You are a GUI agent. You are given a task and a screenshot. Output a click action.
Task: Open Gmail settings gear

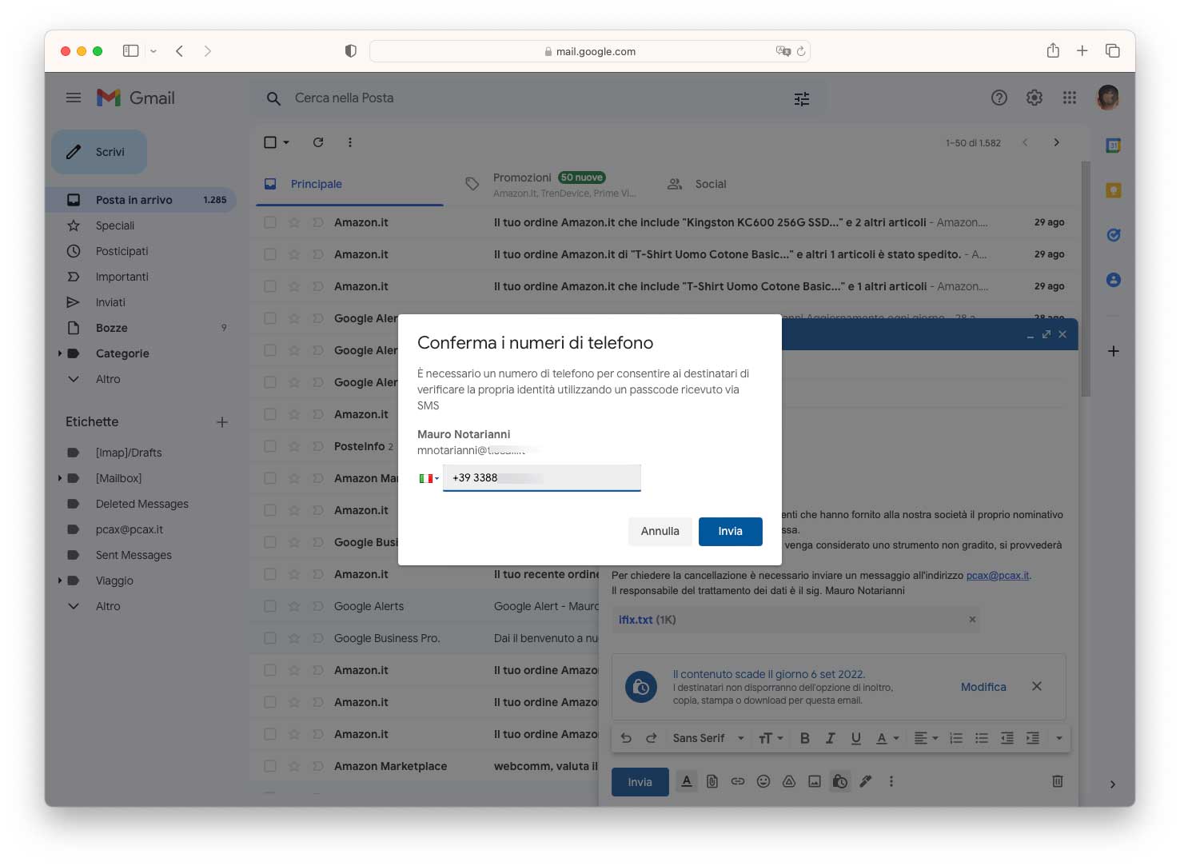click(x=1034, y=98)
